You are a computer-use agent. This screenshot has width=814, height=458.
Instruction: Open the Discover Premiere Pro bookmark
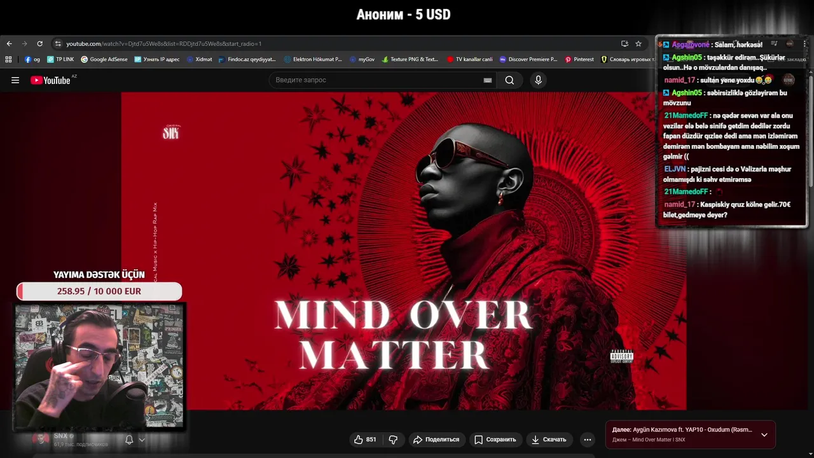coord(528,59)
